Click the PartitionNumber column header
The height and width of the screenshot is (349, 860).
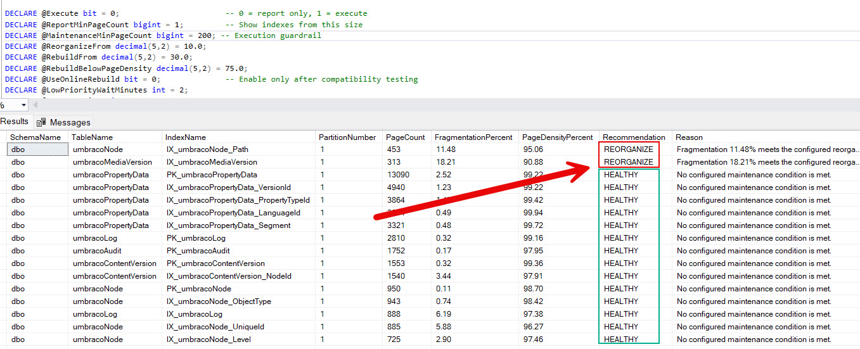tap(347, 137)
